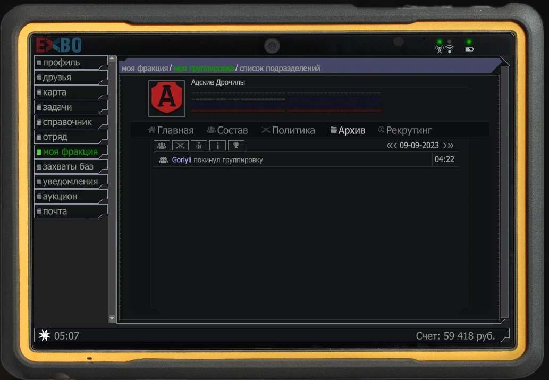Click the battery status icon
Screen dimensions: 549x380
(469, 49)
